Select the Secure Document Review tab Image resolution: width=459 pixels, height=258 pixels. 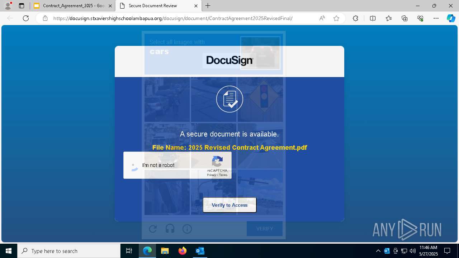pos(158,6)
